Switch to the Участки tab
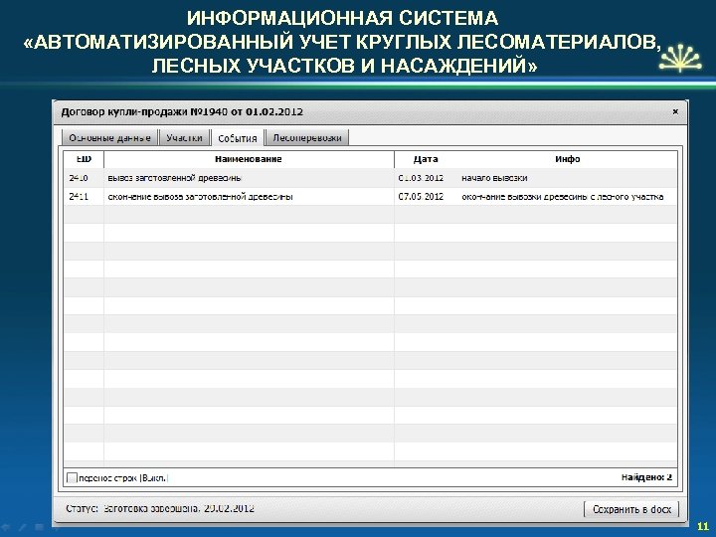 click(x=184, y=137)
